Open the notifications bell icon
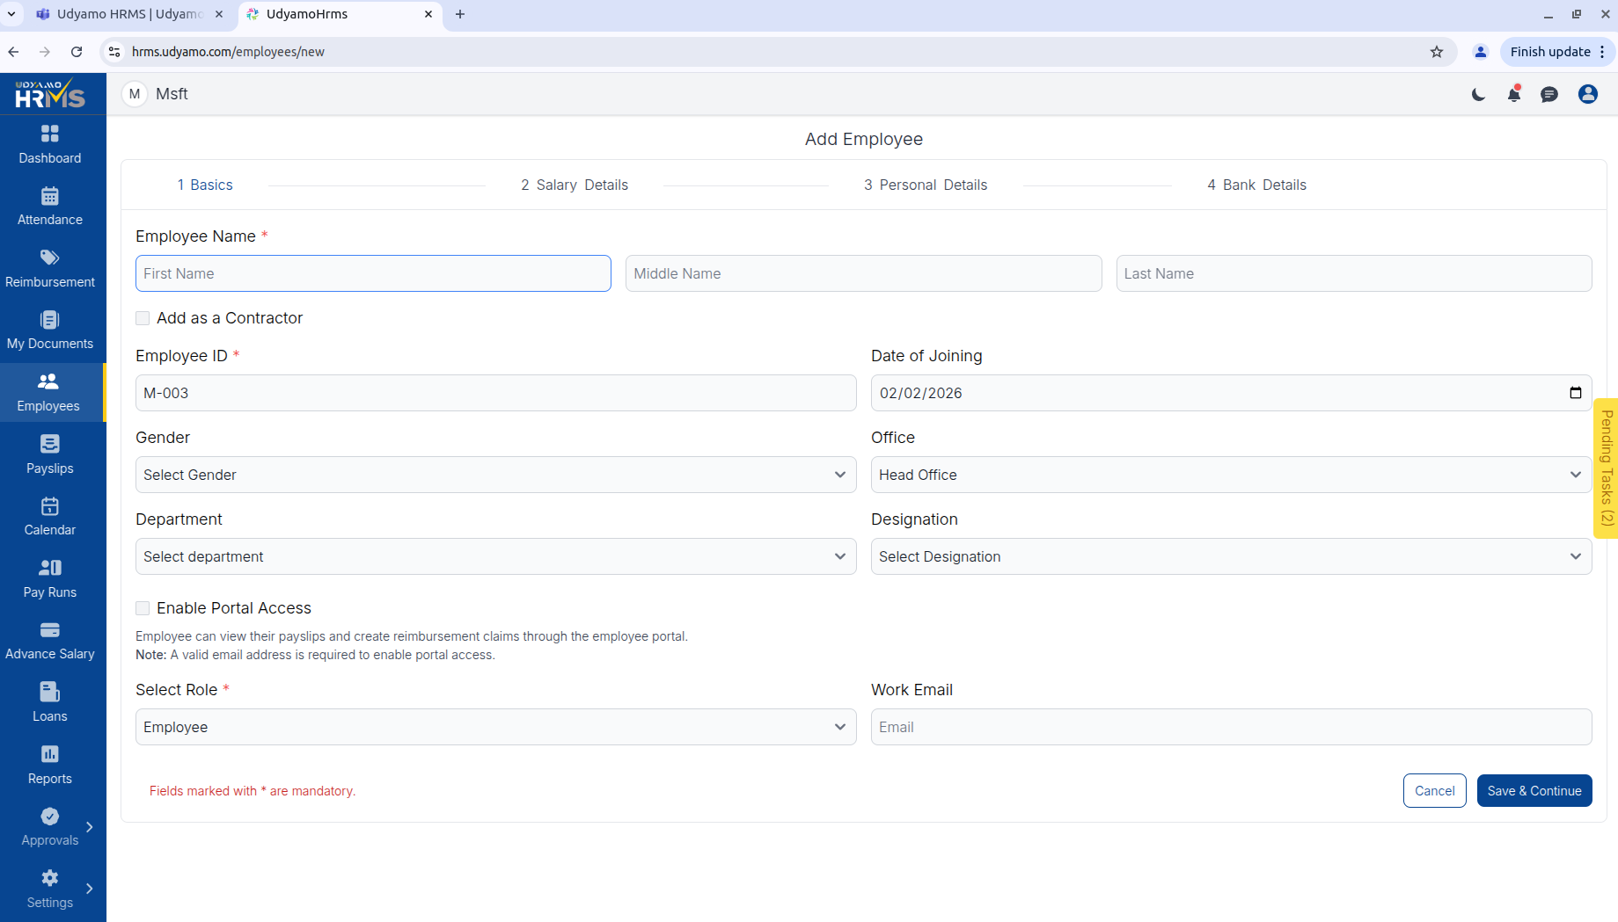1618x922 pixels. click(1514, 94)
